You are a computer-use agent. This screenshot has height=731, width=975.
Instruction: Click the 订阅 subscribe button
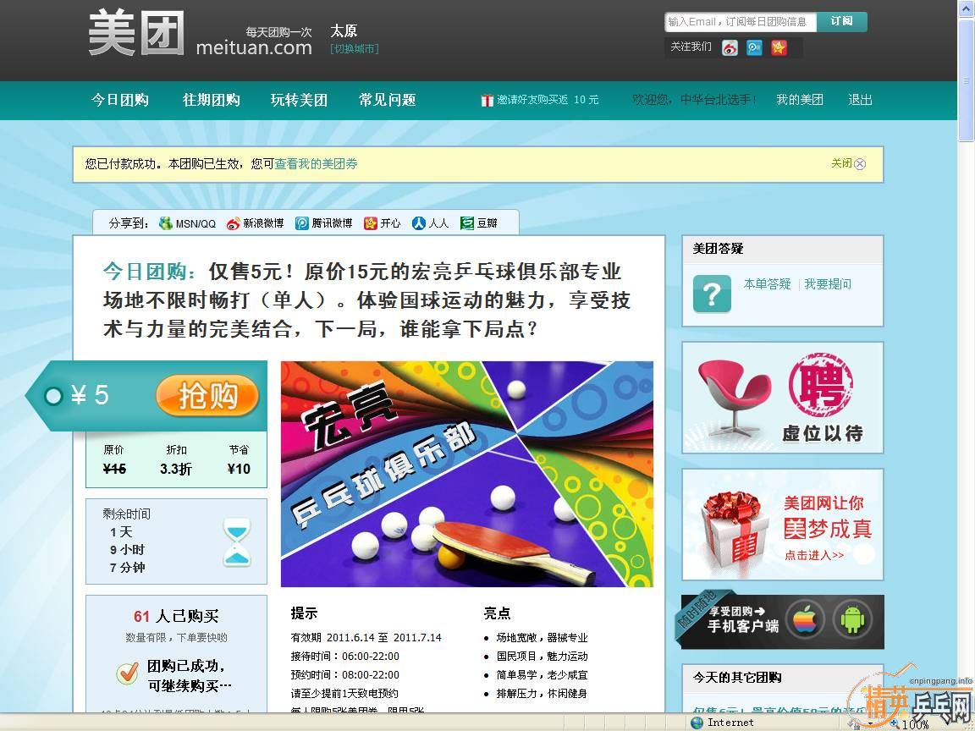(x=842, y=22)
